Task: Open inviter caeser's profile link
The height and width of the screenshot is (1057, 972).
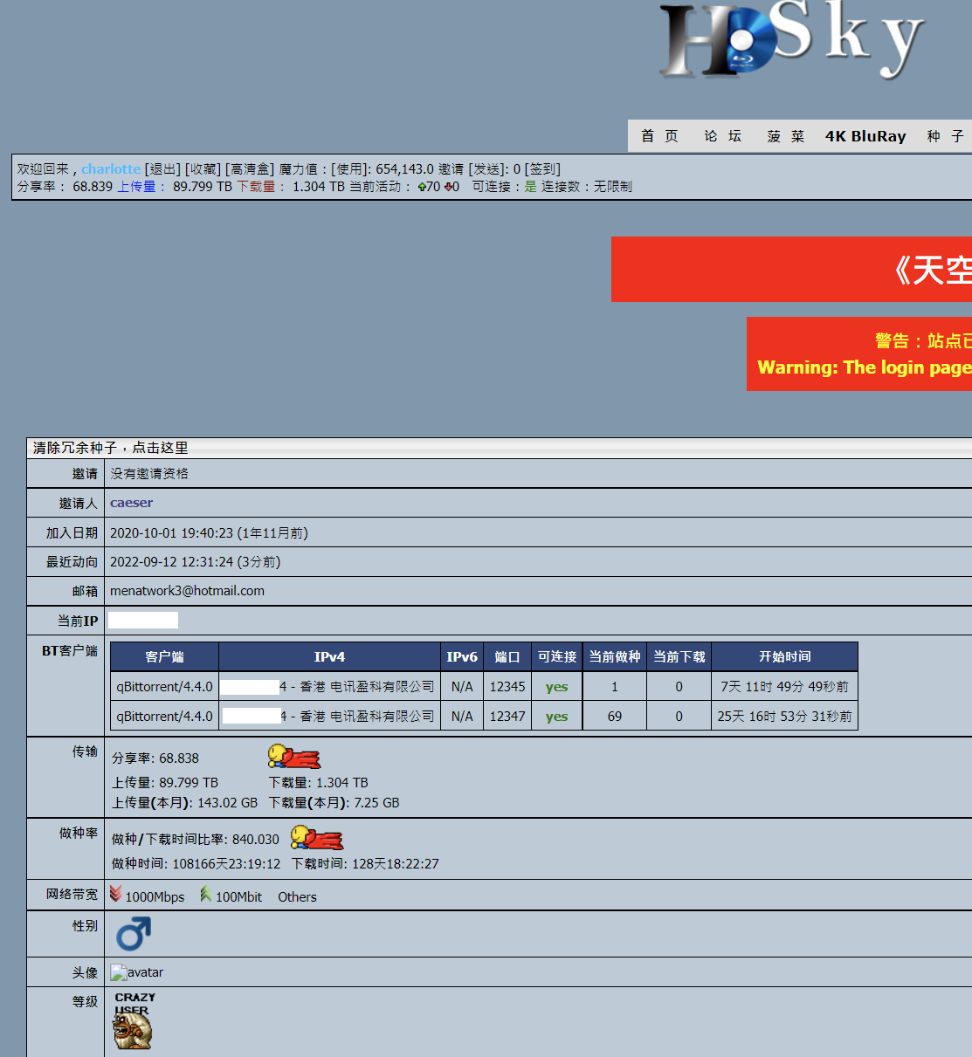Action: (131, 504)
